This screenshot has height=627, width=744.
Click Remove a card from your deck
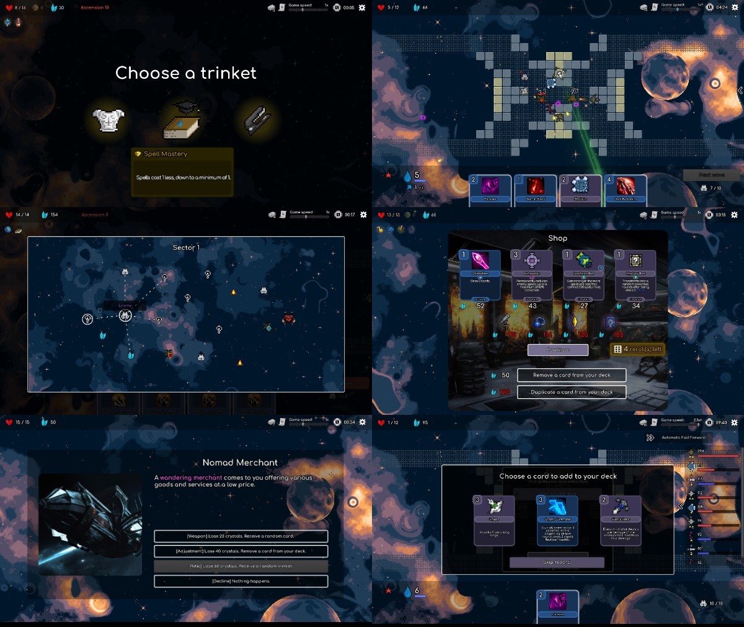[x=571, y=375]
